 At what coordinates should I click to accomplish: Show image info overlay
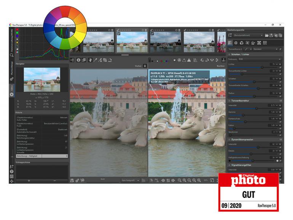(78, 60)
